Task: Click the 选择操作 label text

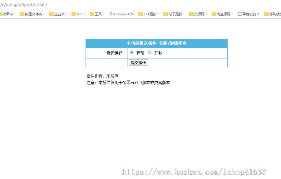Action: pos(116,53)
